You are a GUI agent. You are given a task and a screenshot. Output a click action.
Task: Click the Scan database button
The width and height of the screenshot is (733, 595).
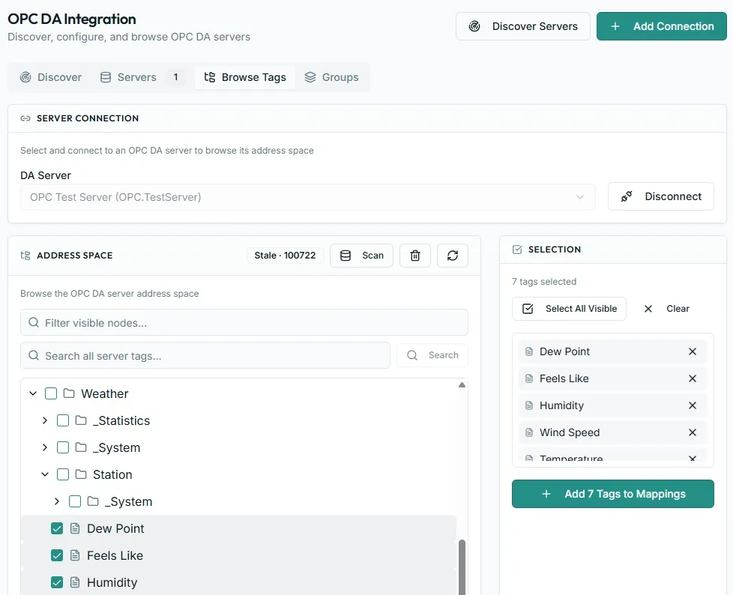(361, 256)
